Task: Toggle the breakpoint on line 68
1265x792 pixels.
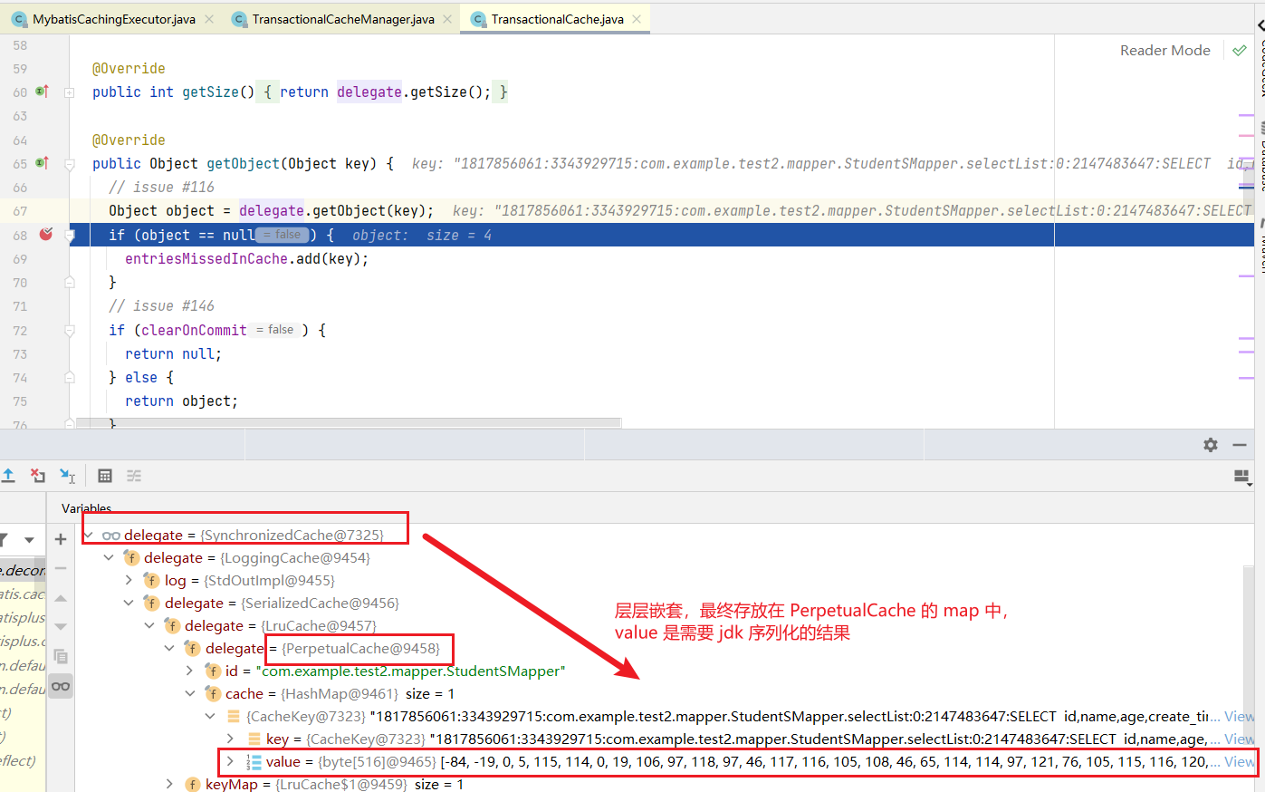Action: point(45,235)
